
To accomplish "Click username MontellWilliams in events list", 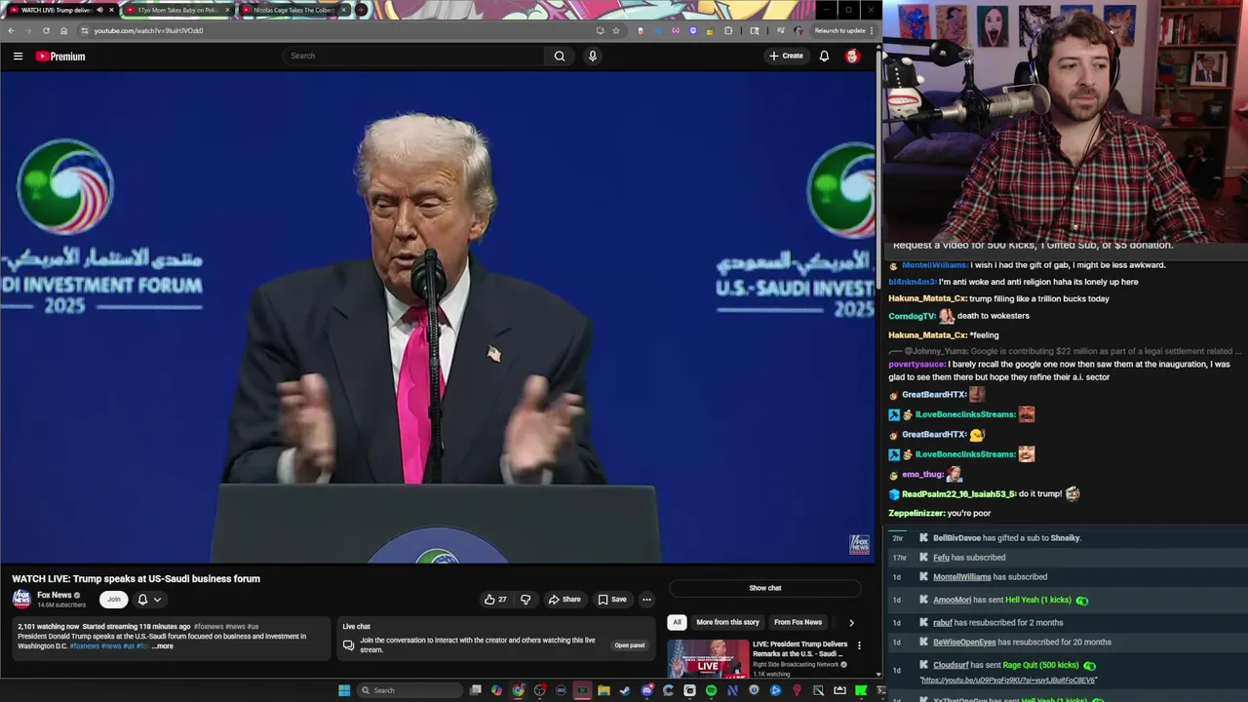I will point(961,577).
